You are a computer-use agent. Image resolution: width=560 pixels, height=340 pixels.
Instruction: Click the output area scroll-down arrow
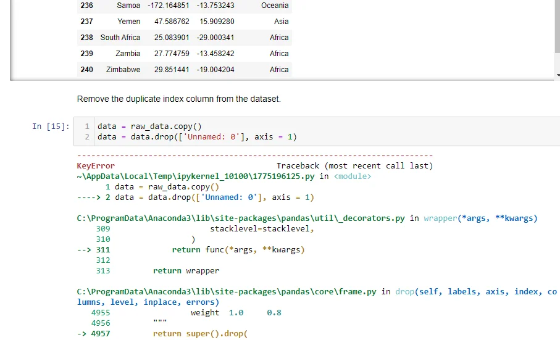(556, 75)
